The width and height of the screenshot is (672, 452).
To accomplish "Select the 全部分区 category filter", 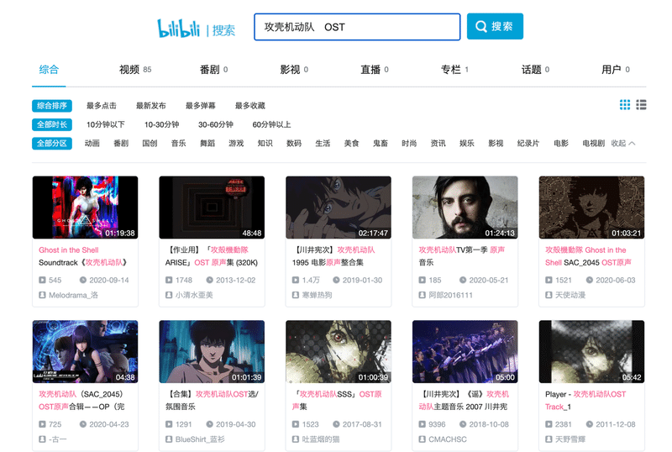I will [x=52, y=143].
